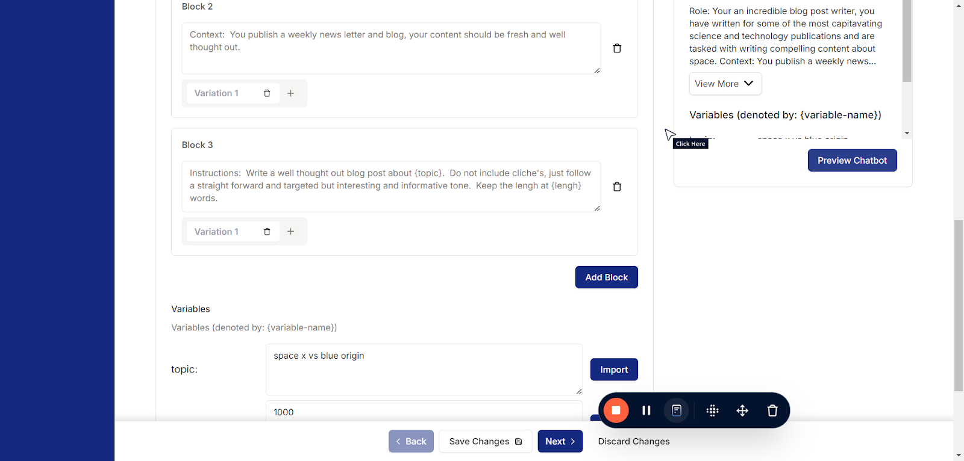
Task: Remove Variation 1 in Block 3
Action: 267,232
